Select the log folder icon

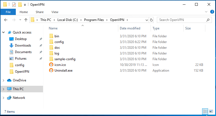[x=51, y=53]
